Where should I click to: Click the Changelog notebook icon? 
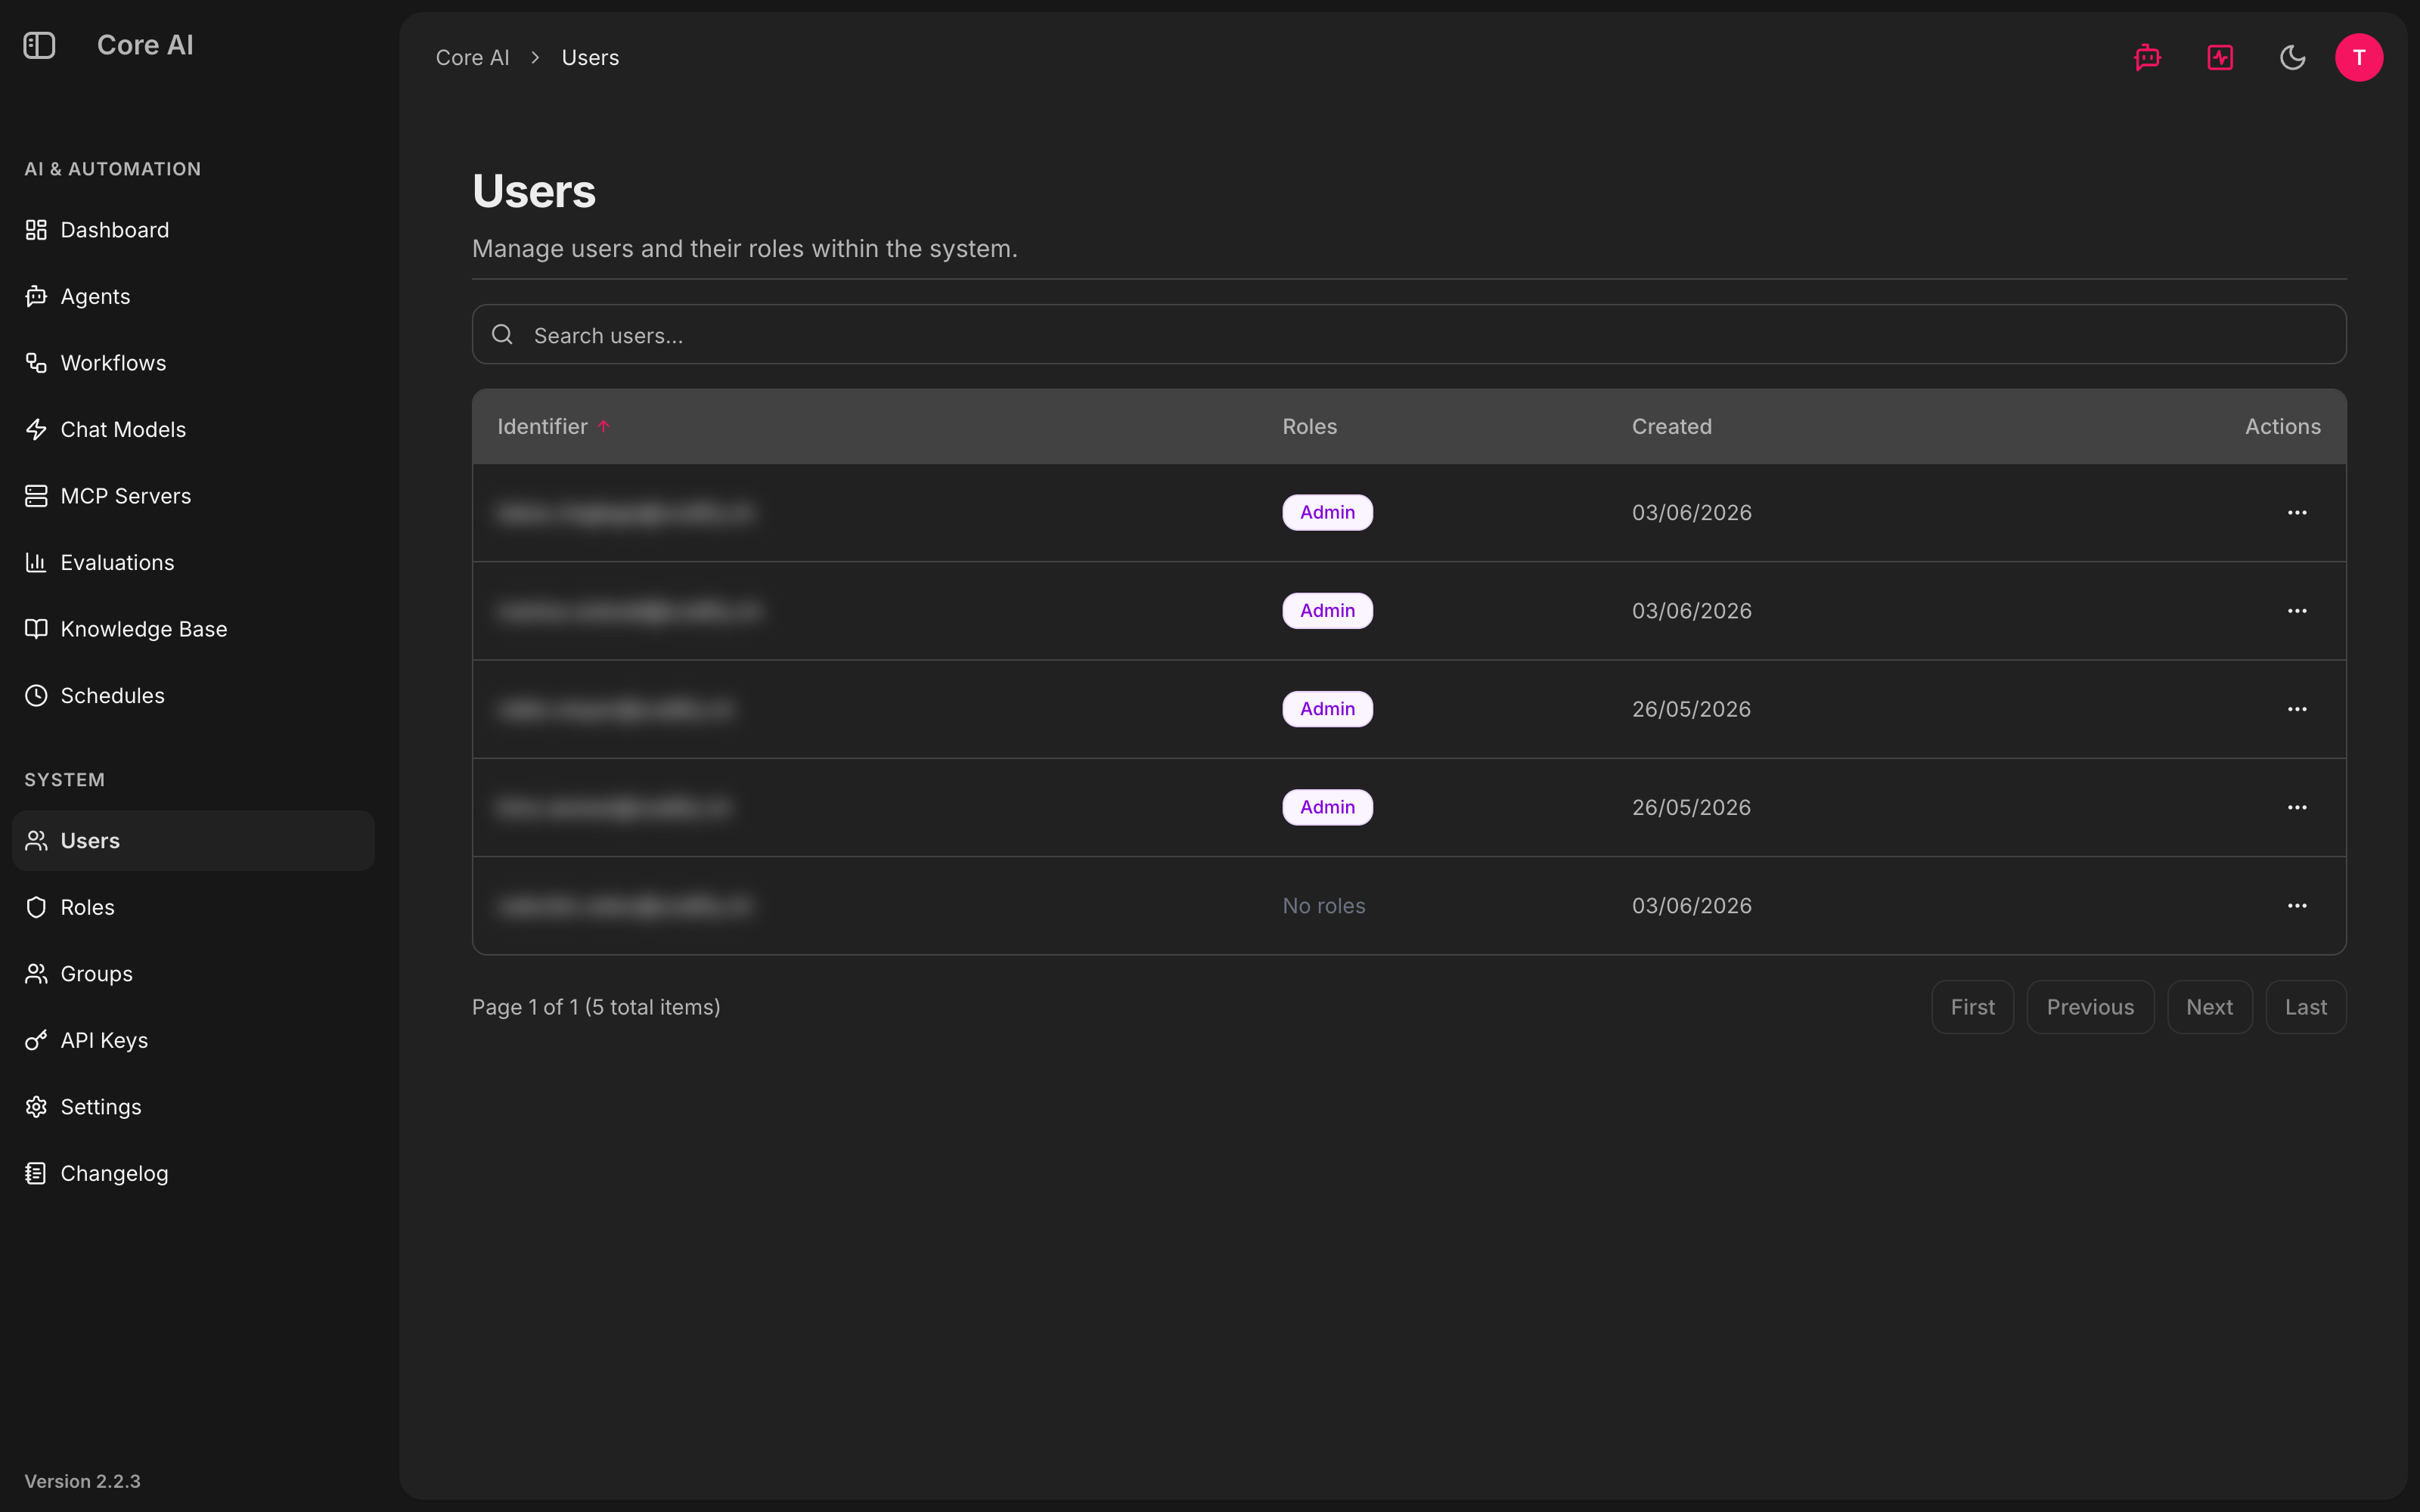click(36, 1173)
